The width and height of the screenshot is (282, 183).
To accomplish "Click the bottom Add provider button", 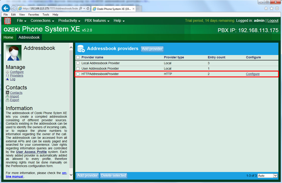I will click(87, 175).
